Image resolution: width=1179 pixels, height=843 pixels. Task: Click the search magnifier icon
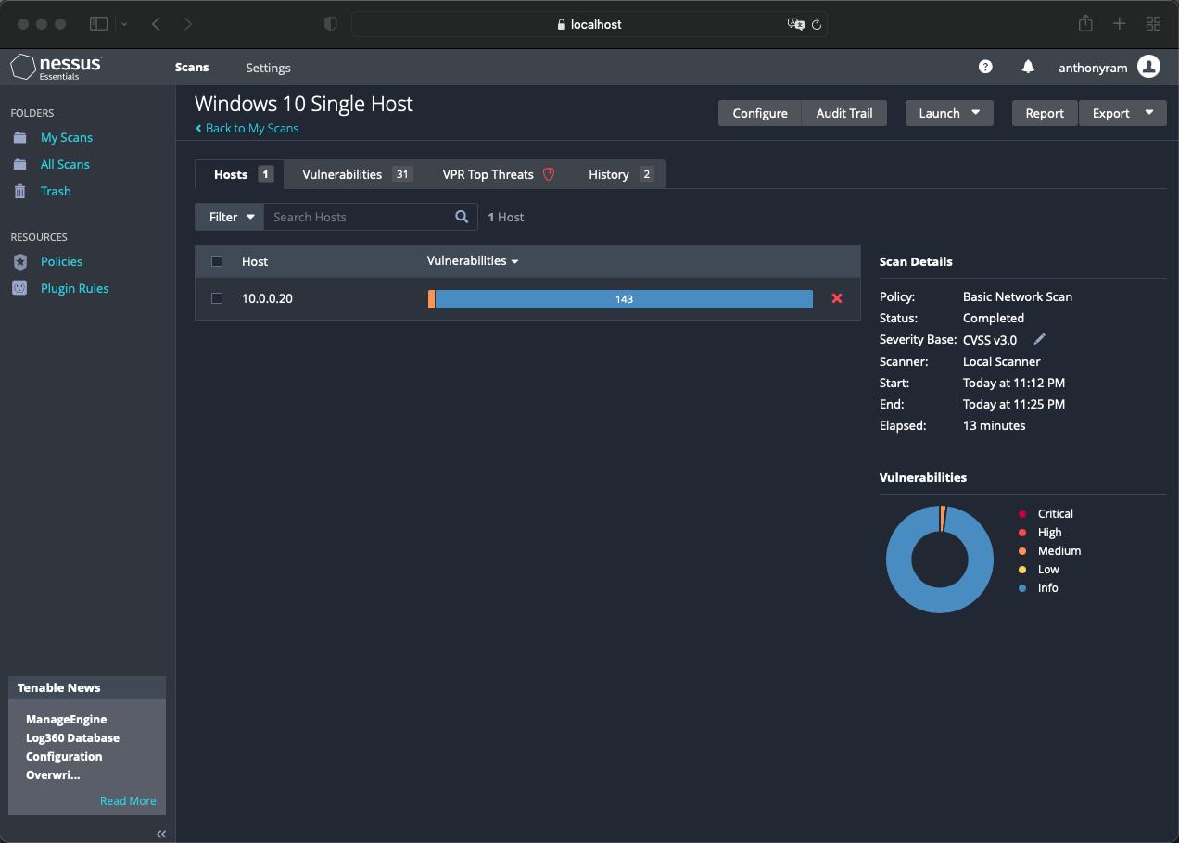point(462,217)
